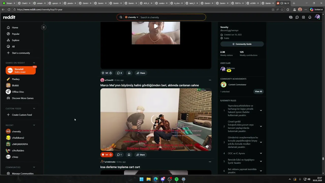
Task: Give an award to the top video post
Action: (129, 73)
